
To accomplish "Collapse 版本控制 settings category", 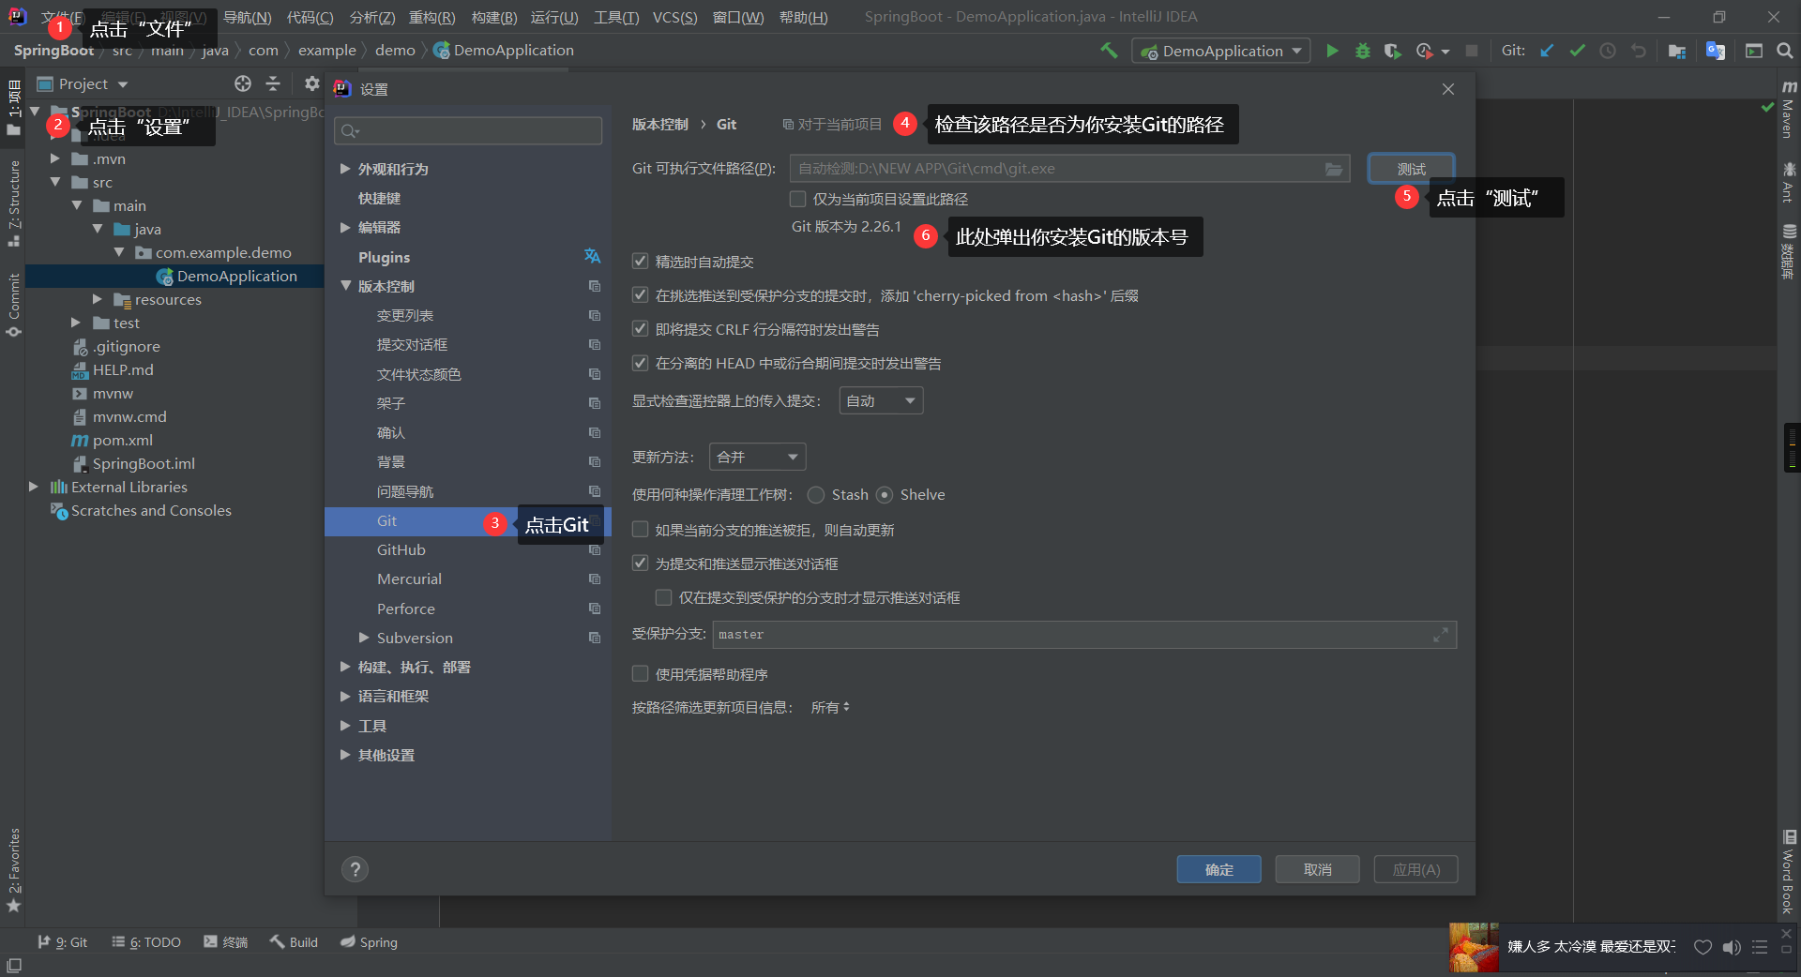I will (x=345, y=286).
